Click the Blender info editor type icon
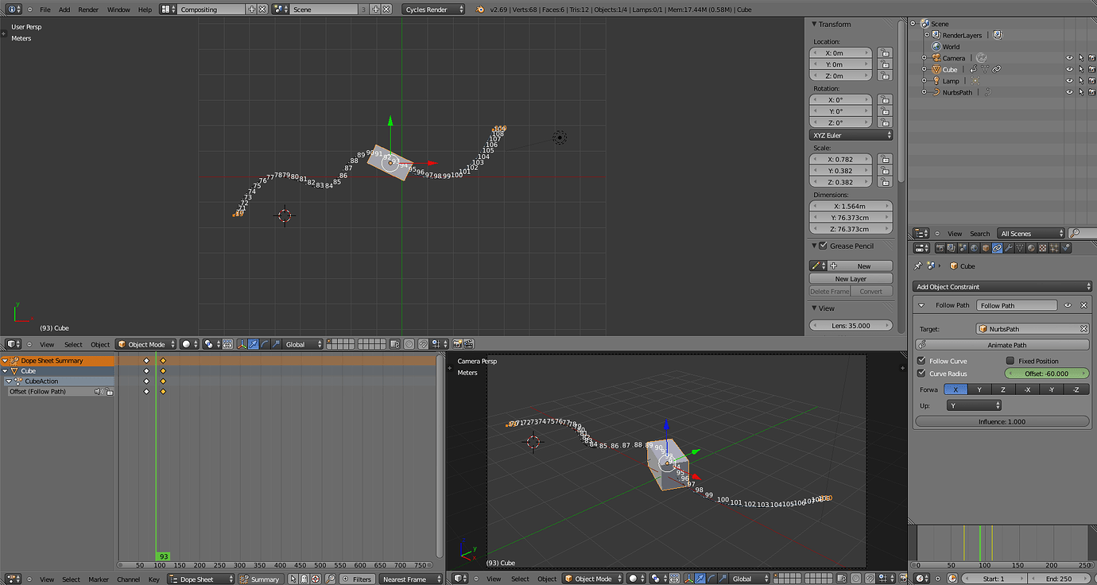This screenshot has height=585, width=1097. pyautogui.click(x=12, y=10)
